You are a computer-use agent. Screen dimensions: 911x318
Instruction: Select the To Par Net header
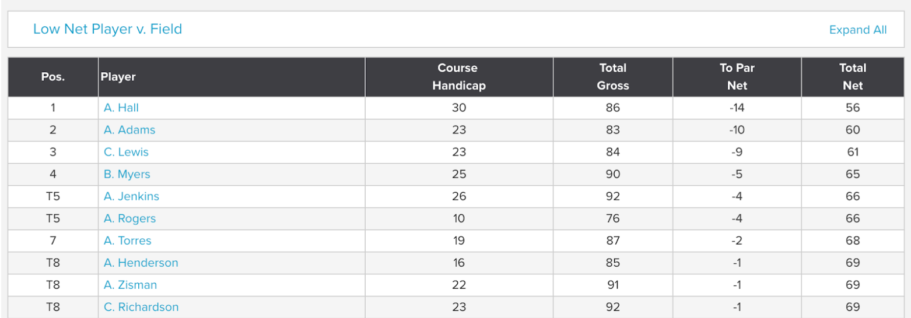[737, 77]
